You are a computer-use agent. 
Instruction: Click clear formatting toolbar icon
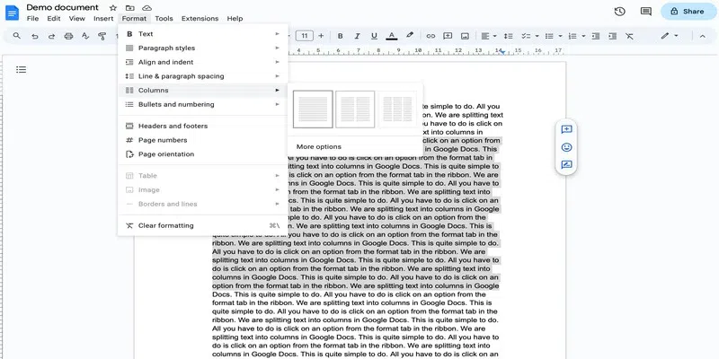pos(630,36)
